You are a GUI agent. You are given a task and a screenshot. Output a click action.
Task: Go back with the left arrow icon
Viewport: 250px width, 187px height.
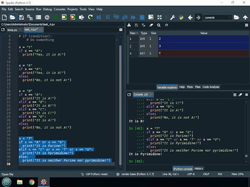(x=190, y=18)
